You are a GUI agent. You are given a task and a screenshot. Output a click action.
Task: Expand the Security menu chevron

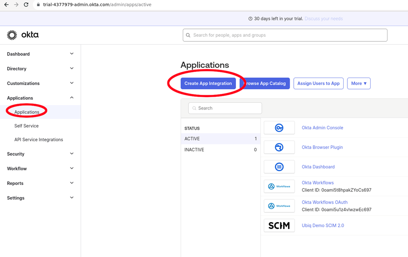(72, 153)
